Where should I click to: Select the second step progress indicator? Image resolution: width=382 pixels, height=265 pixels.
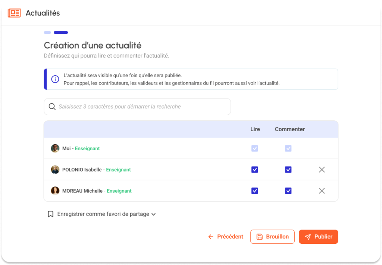[61, 32]
